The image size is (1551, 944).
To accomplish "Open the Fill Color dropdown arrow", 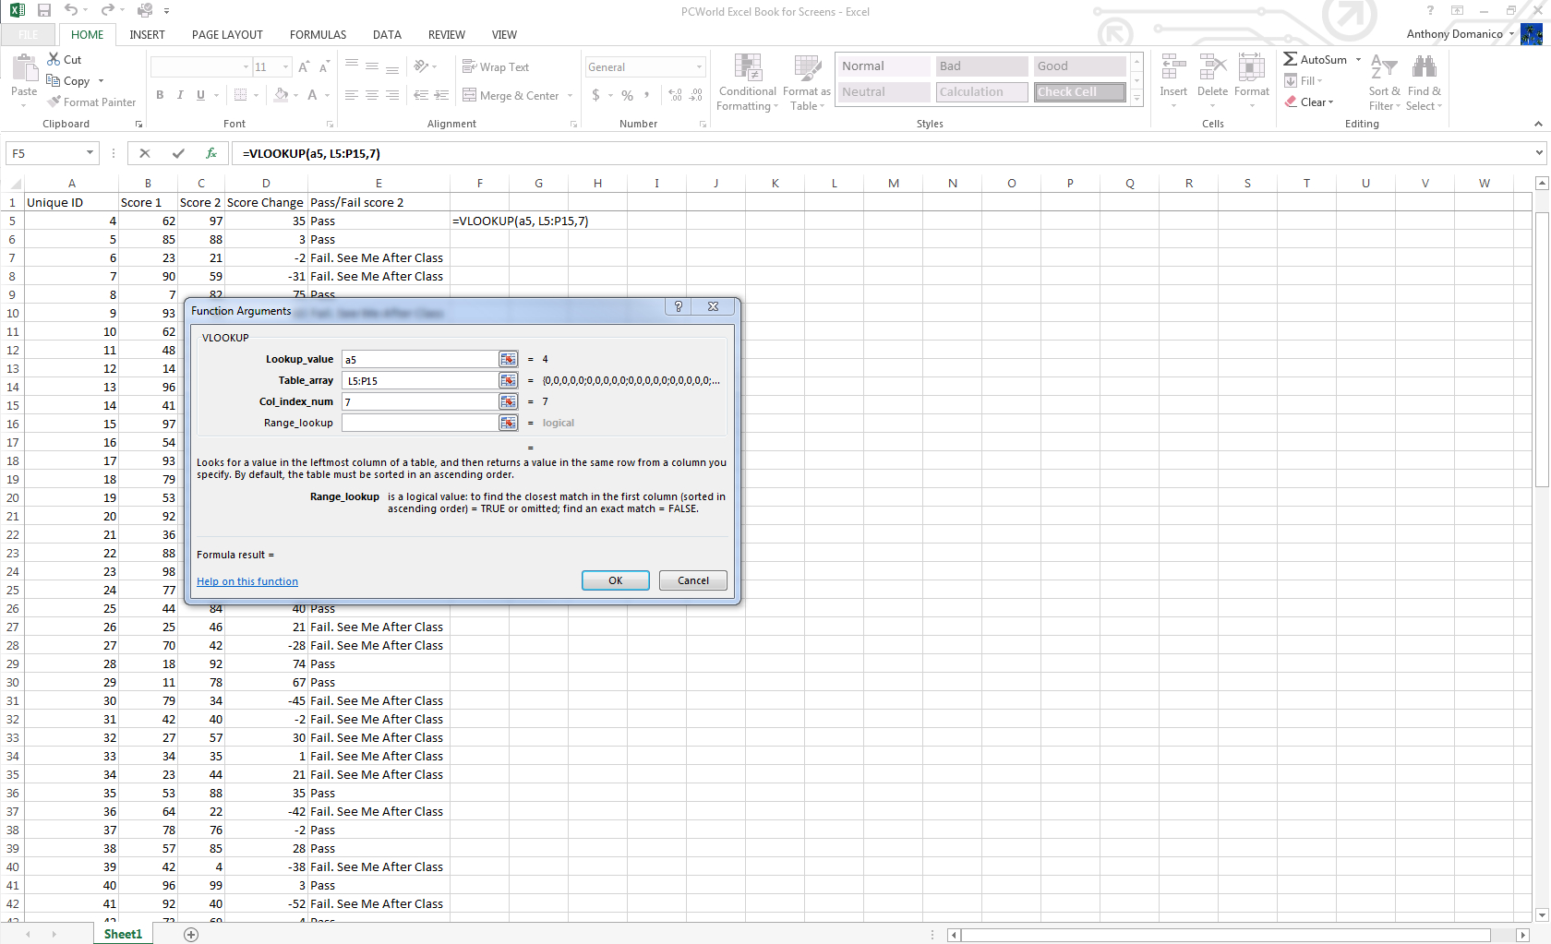I will point(295,95).
